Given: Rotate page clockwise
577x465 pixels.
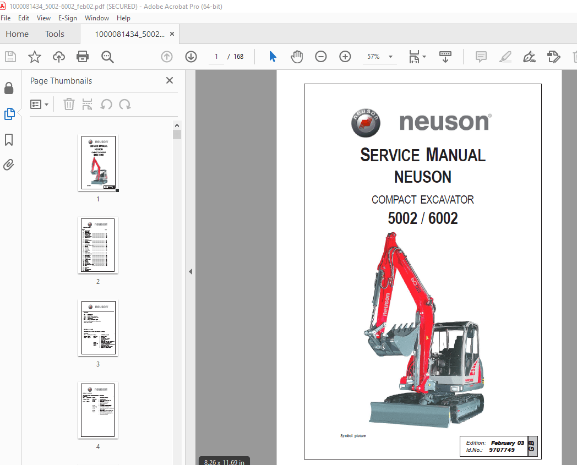Looking at the screenshot, I should click(125, 105).
